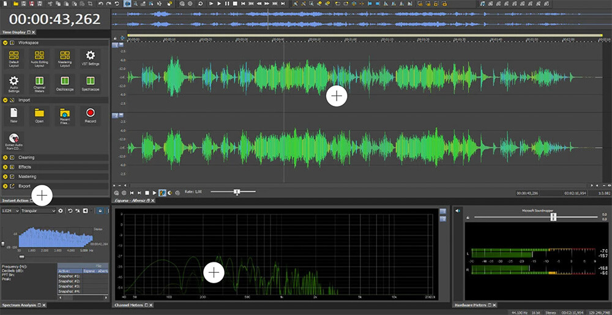Click Rewind in the top toolbar
Image resolution: width=612 pixels, height=315 pixels.
coord(259,4)
